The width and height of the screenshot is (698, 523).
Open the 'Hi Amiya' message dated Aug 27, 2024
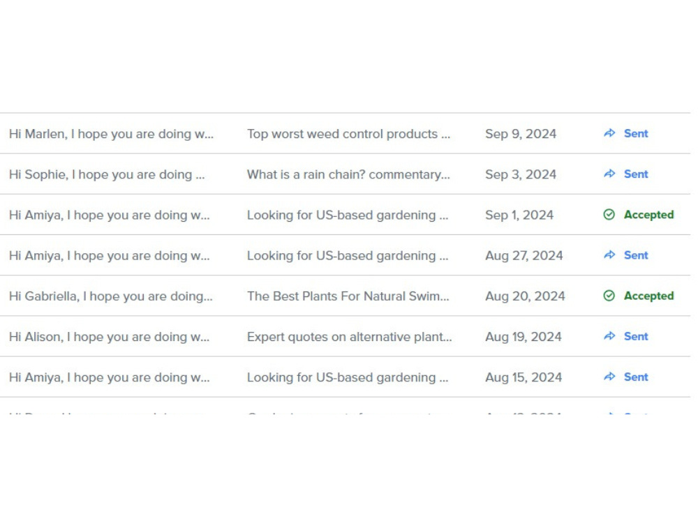[109, 256]
